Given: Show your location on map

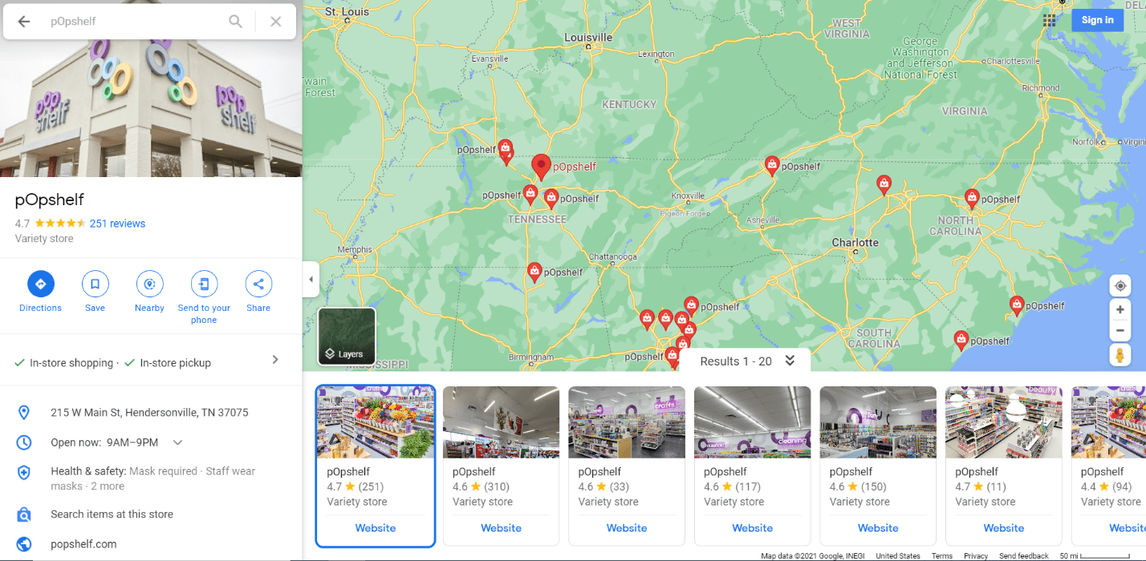Looking at the screenshot, I should click(x=1120, y=285).
